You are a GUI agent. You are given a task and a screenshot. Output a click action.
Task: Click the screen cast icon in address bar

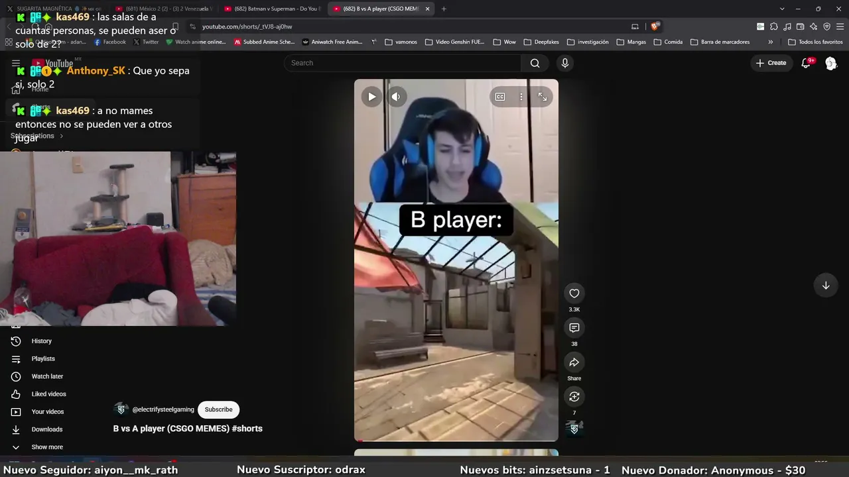(635, 26)
